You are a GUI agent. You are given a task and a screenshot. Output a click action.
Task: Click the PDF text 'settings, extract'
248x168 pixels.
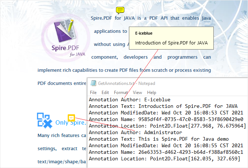tap(57, 149)
